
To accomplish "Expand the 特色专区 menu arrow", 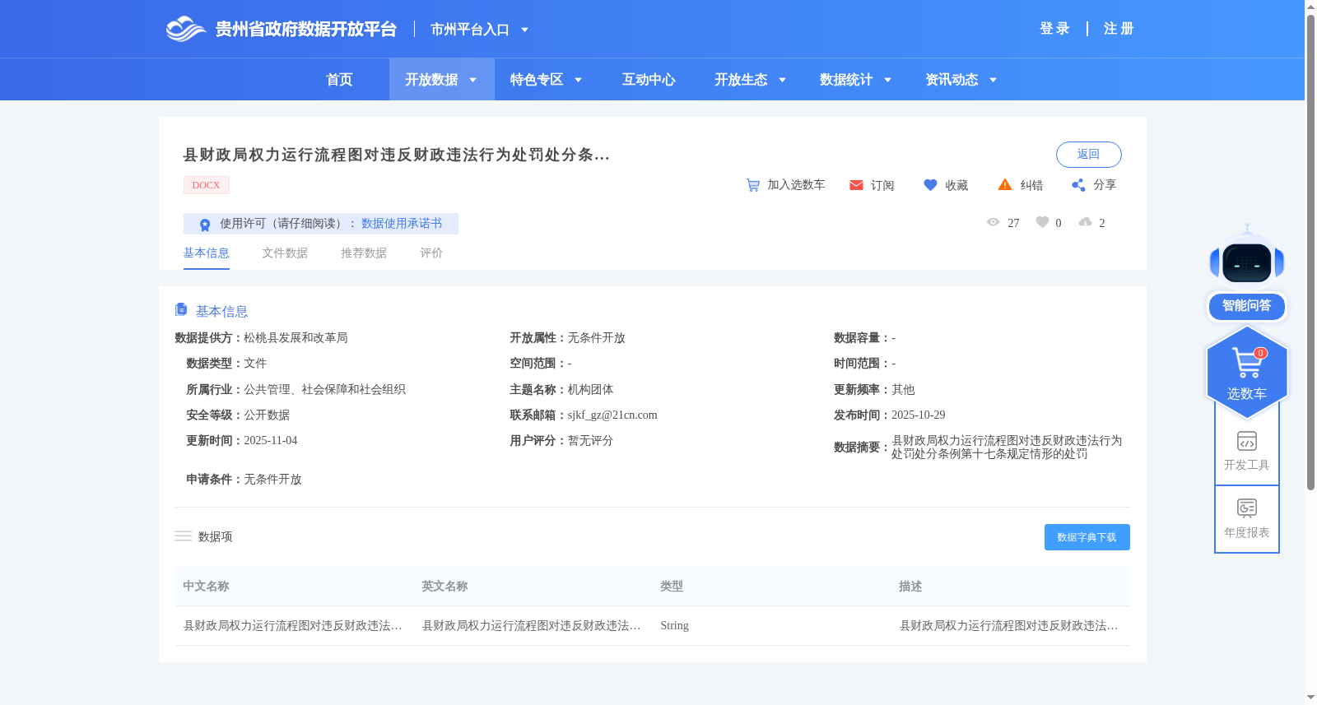I will click(x=578, y=80).
